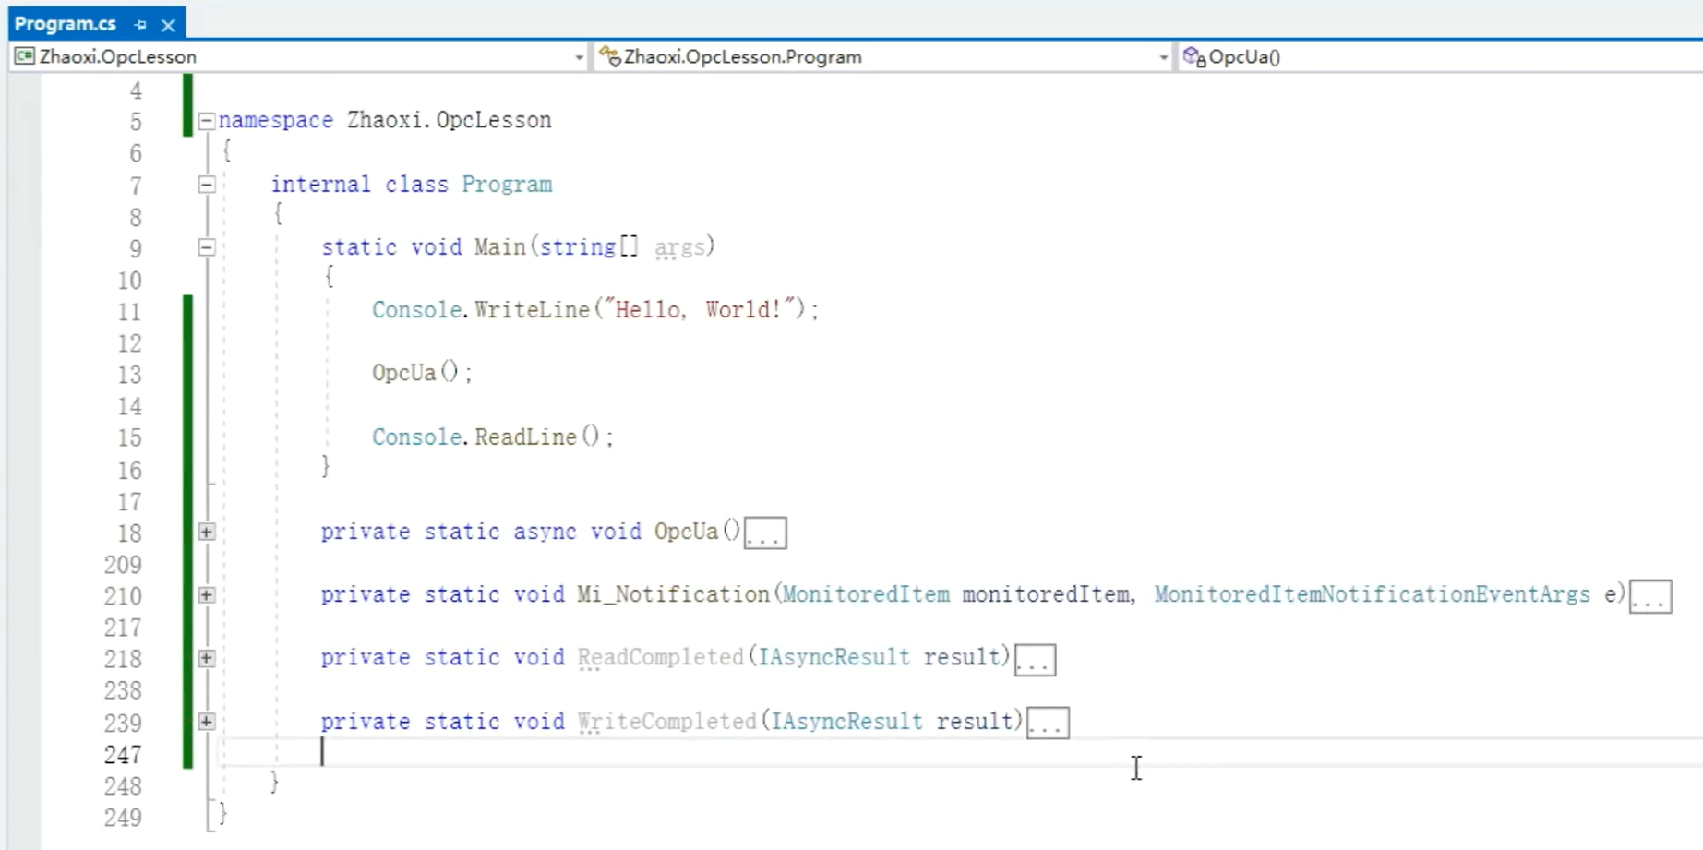Expand the collapsed WriteCompleted method
This screenshot has width=1703, height=850.
point(207,722)
